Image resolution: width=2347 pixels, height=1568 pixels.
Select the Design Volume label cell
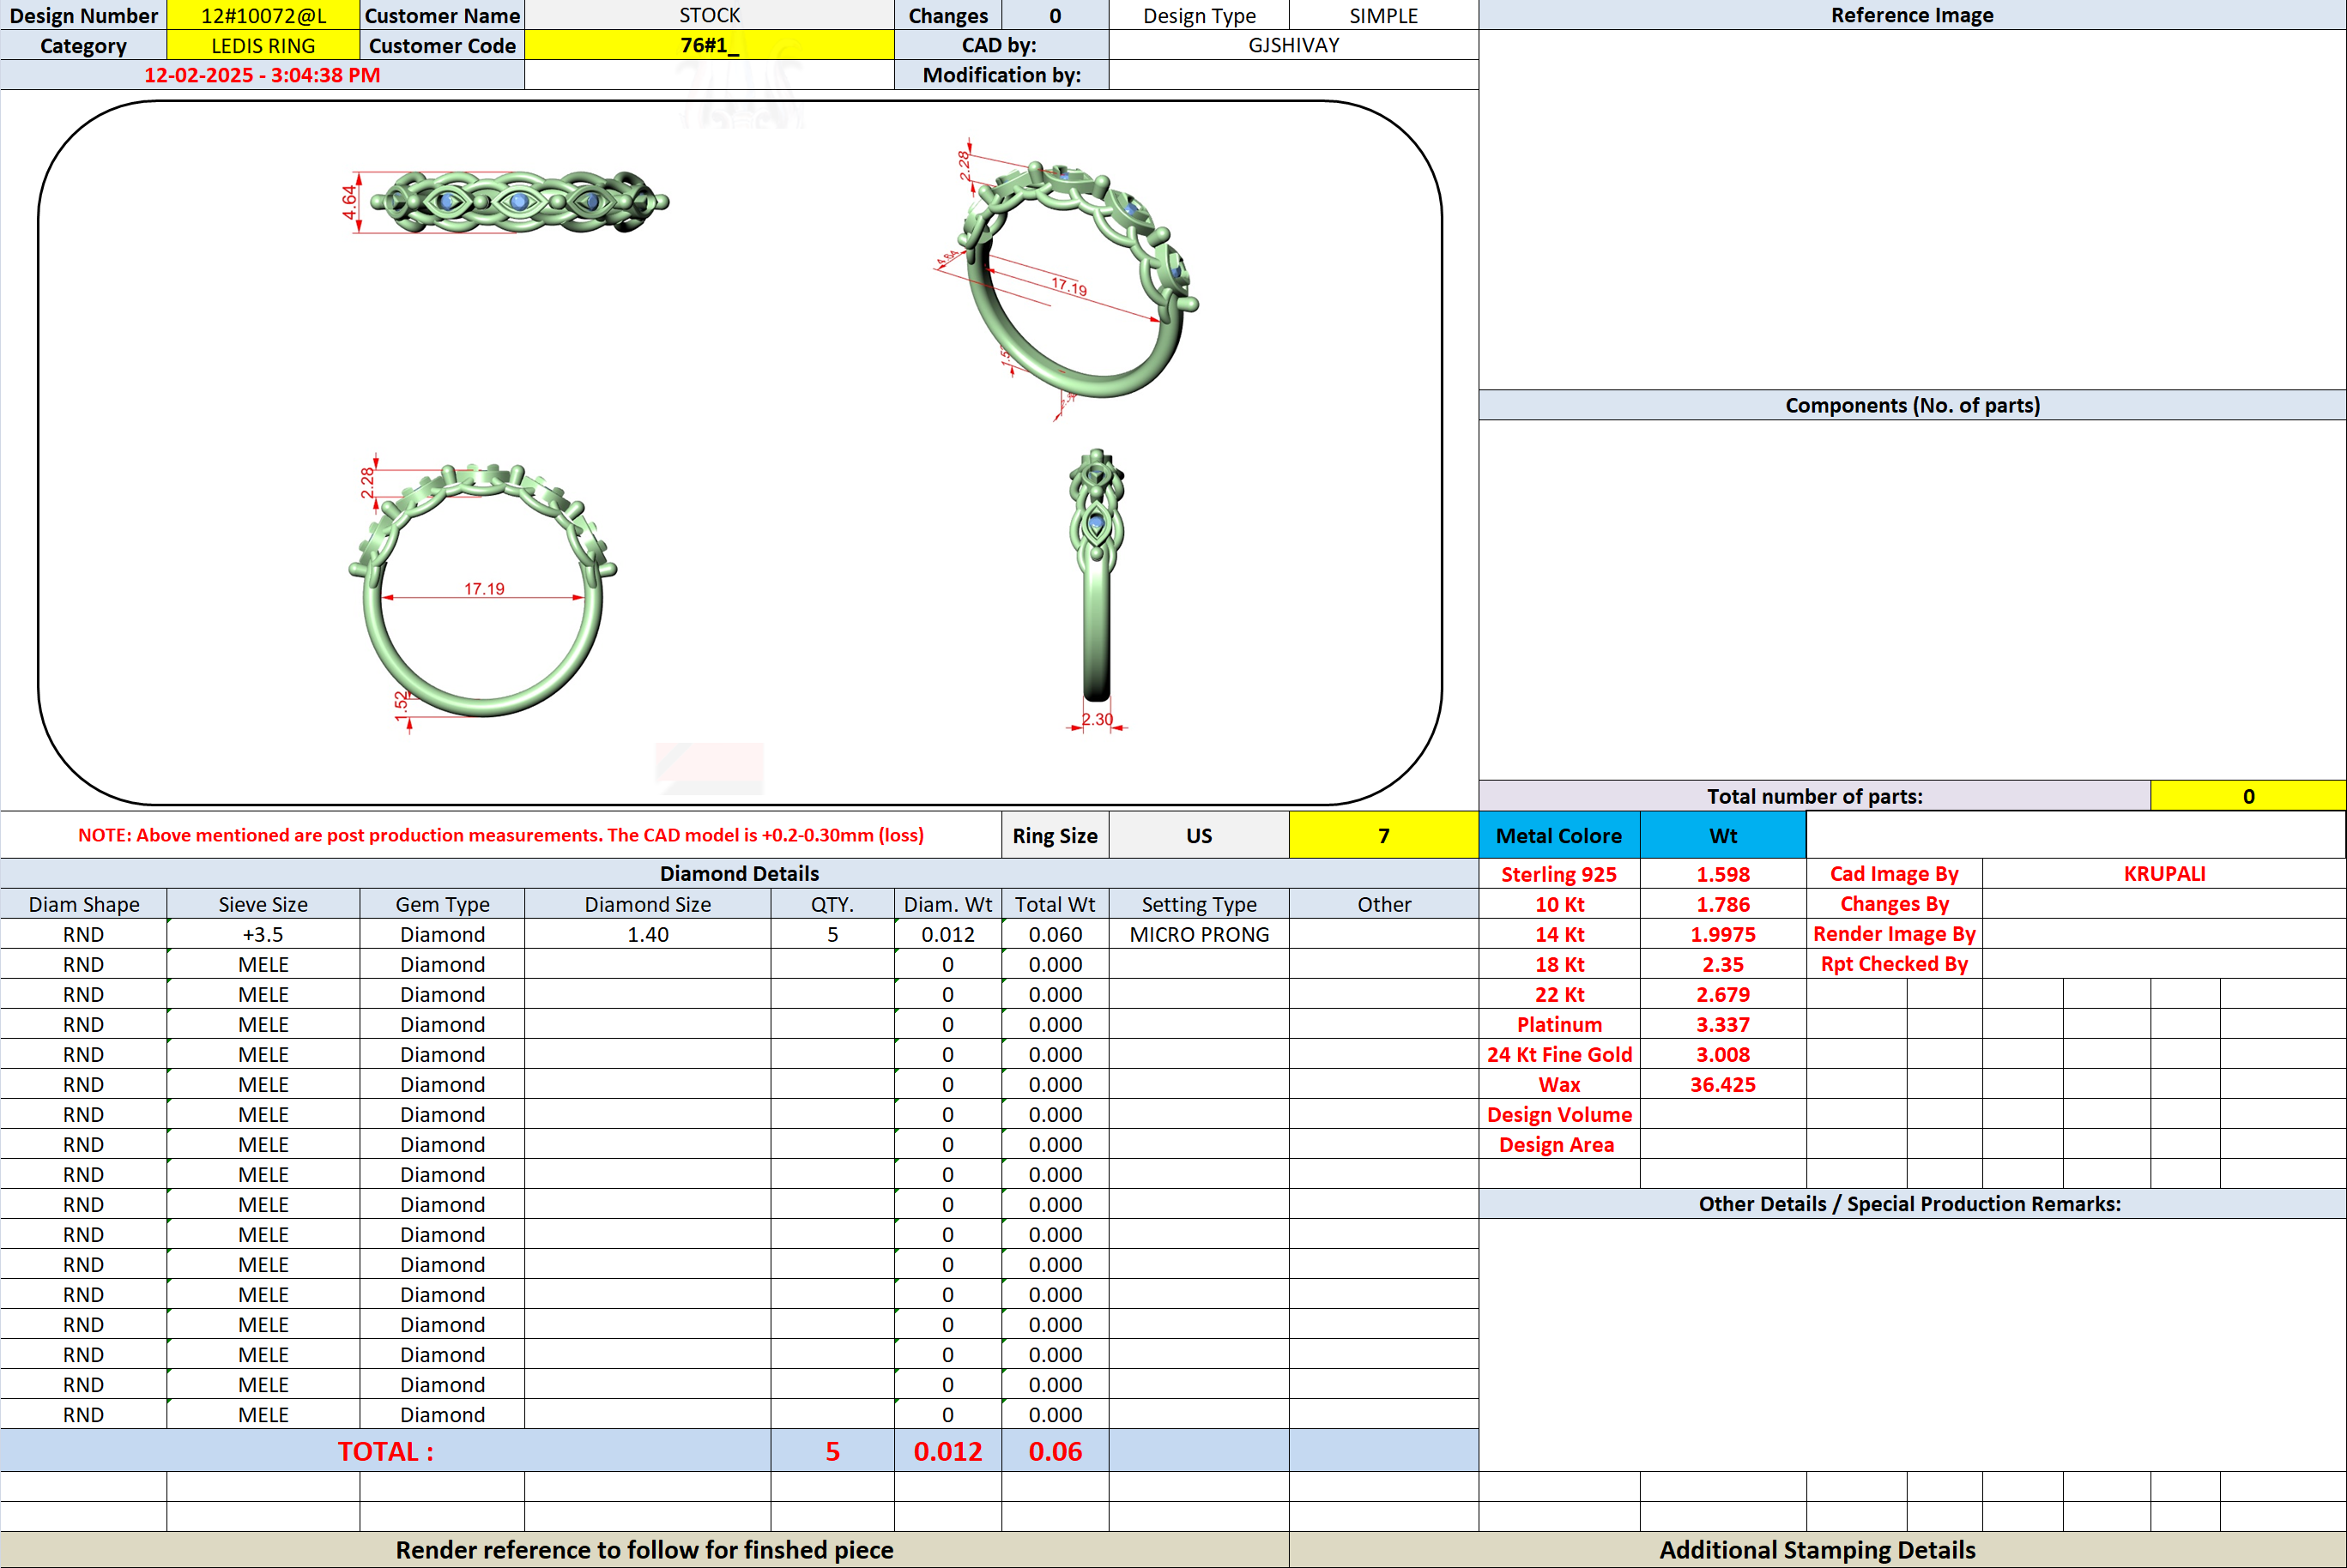[x=1558, y=1114]
